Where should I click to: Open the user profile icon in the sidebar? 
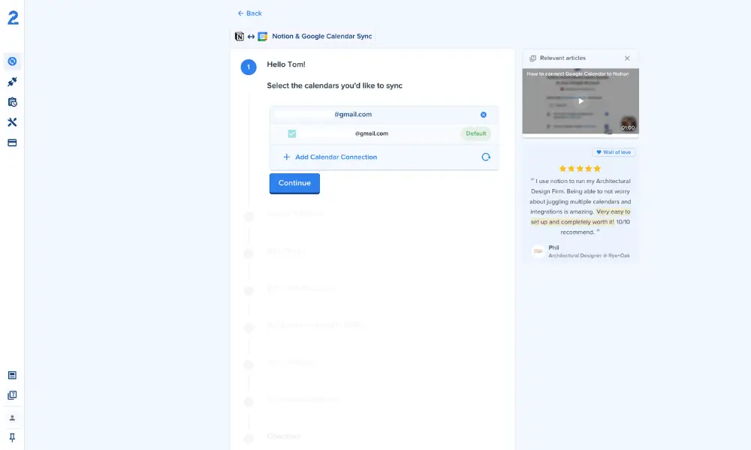(12, 418)
